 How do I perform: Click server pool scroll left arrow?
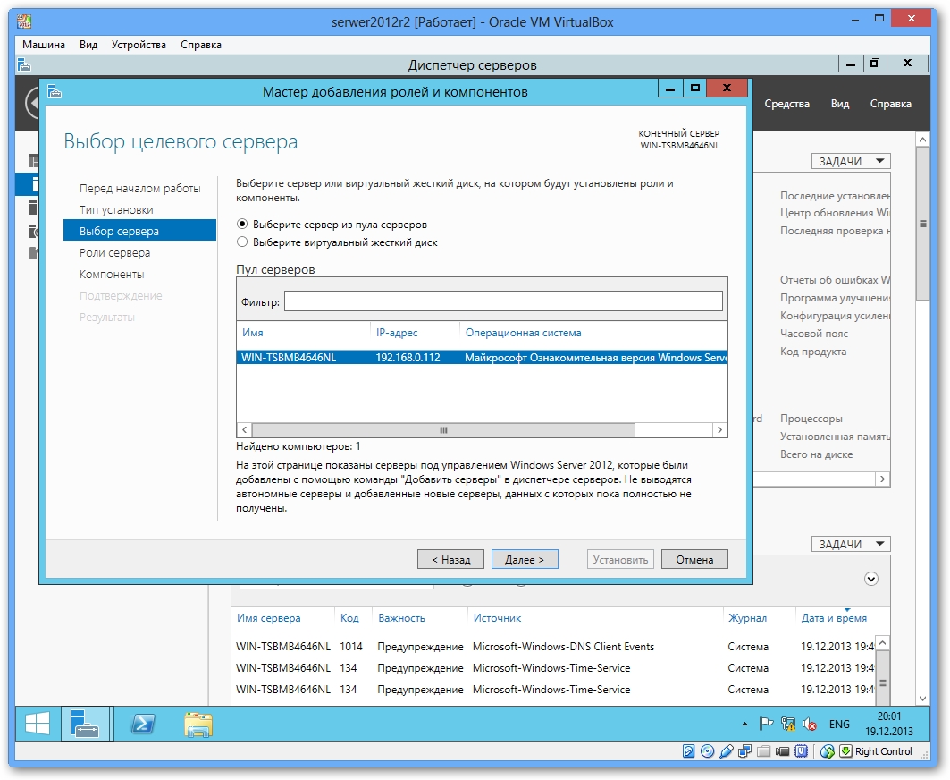point(244,430)
